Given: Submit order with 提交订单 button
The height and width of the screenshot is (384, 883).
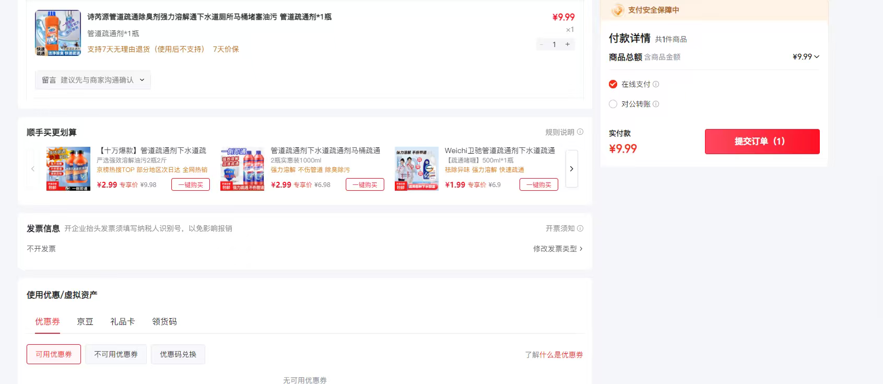Looking at the screenshot, I should (x=762, y=142).
